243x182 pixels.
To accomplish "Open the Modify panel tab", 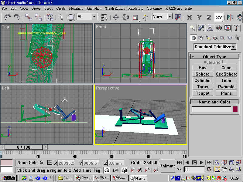I will click(x=201, y=28).
